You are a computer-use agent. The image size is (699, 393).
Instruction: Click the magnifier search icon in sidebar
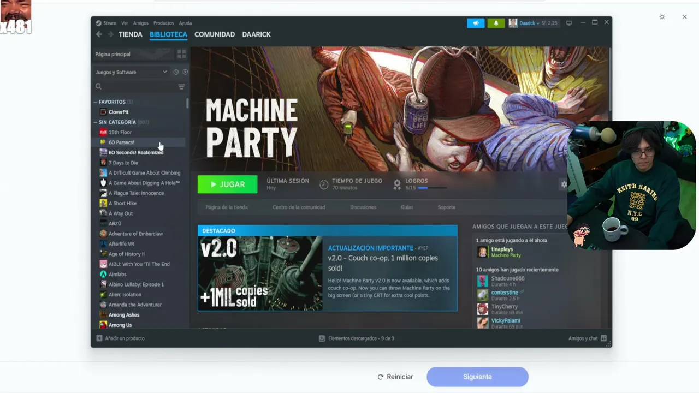point(99,86)
